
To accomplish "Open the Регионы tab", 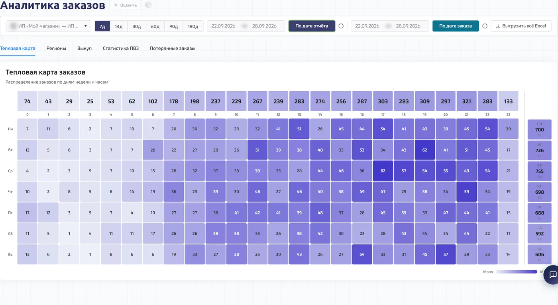I will (56, 48).
